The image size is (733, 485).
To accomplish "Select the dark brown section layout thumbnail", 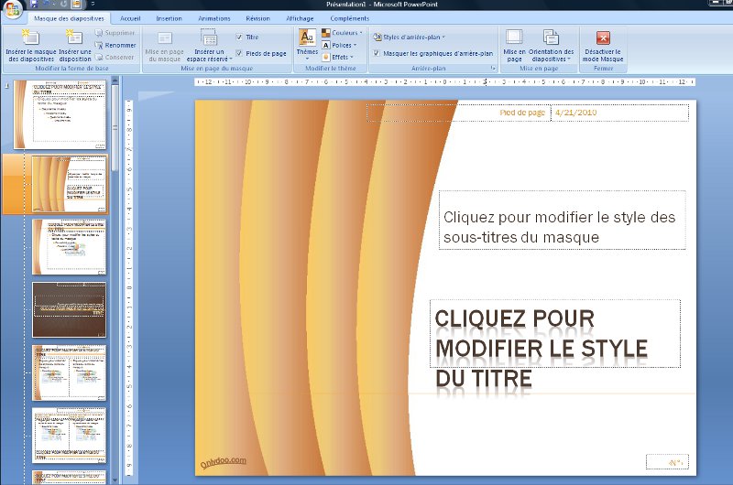I will click(x=70, y=309).
